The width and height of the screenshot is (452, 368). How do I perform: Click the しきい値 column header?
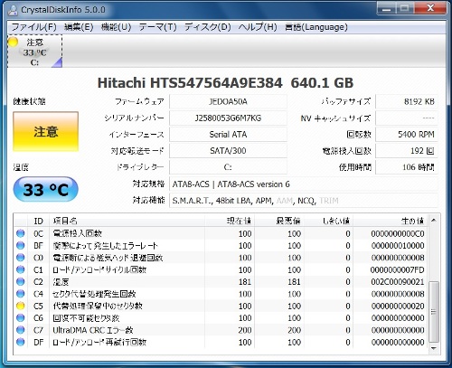point(328,221)
